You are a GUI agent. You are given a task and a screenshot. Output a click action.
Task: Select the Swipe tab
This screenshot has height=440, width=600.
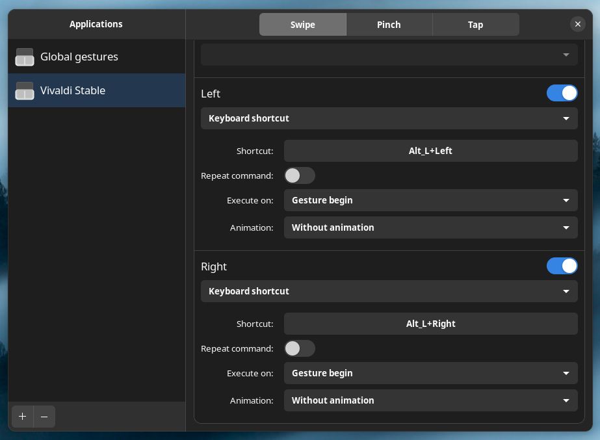click(302, 24)
